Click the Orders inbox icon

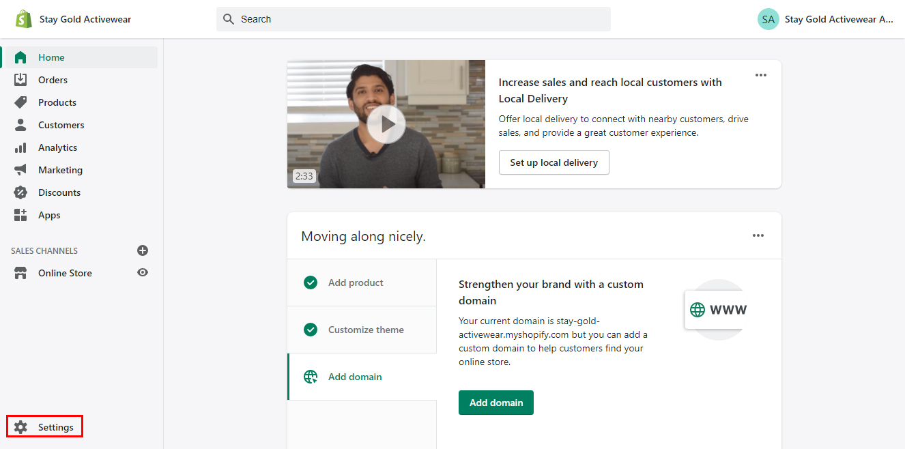pyautogui.click(x=20, y=80)
